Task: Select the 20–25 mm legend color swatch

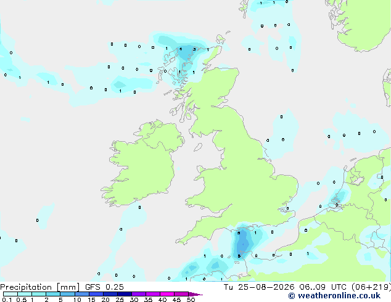Action: (110, 294)
